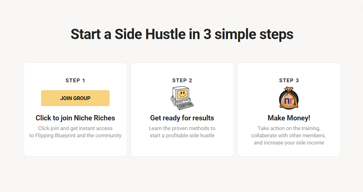
Task: Click the yellow JOIN GROUP button
Action: [x=75, y=98]
